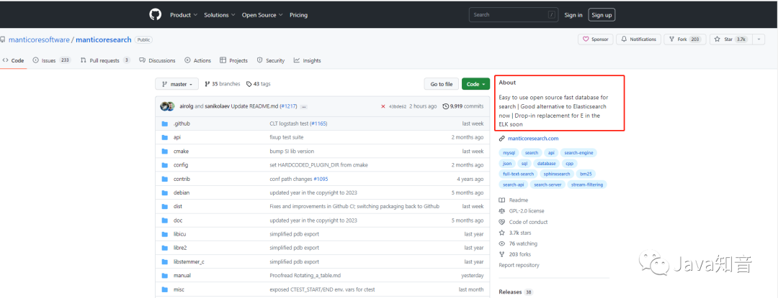This screenshot has width=778, height=298.
Task: View the 35 branches link
Action: (223, 84)
